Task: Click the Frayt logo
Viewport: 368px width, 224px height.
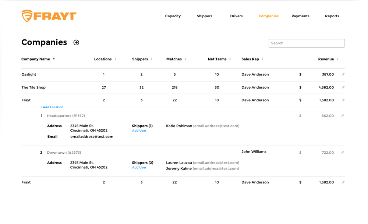Action: click(49, 16)
